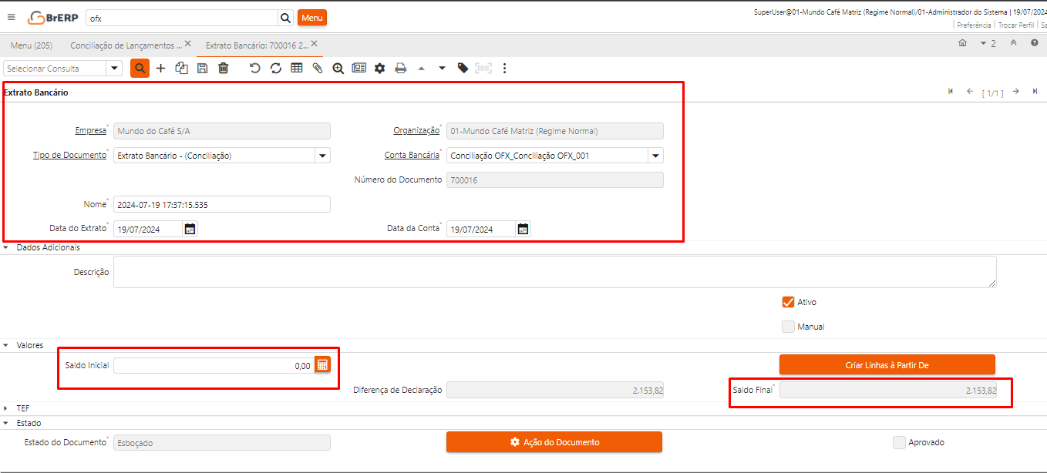
Task: Click the Ação do Documento button
Action: pyautogui.click(x=554, y=442)
